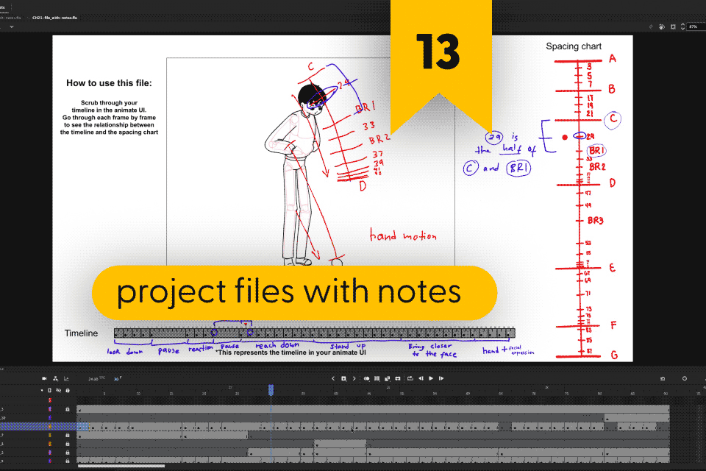This screenshot has height=471, width=706.
Task: Click the 24.00 frame rate value
Action: (x=93, y=379)
